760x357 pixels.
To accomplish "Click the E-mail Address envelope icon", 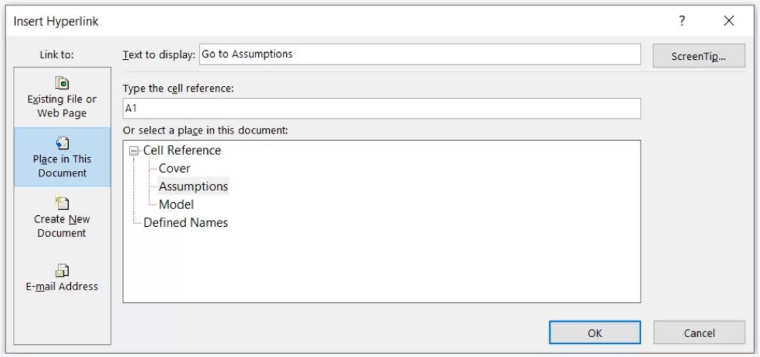I will (x=62, y=271).
